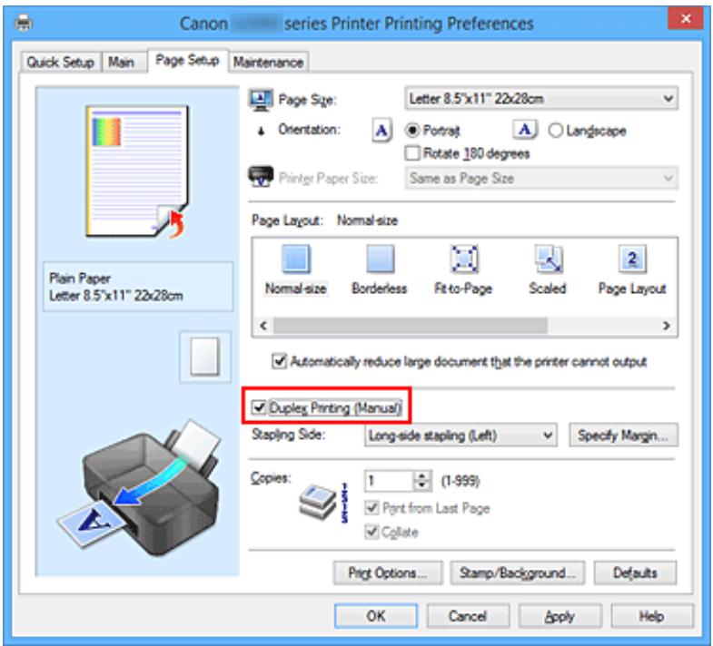Pick the Scaled layout icon

click(547, 261)
